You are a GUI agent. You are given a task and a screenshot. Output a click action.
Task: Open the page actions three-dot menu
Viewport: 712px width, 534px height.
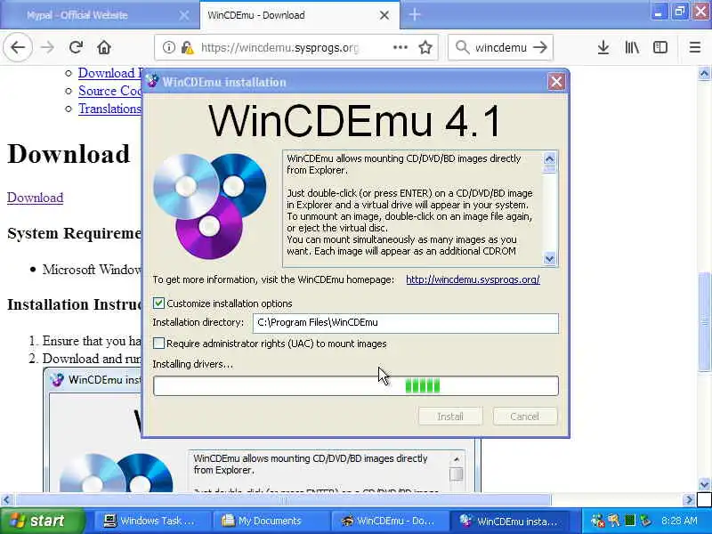[400, 47]
